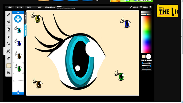Select the paint bucket fill tool
183x103 pixels.
coord(9,36)
